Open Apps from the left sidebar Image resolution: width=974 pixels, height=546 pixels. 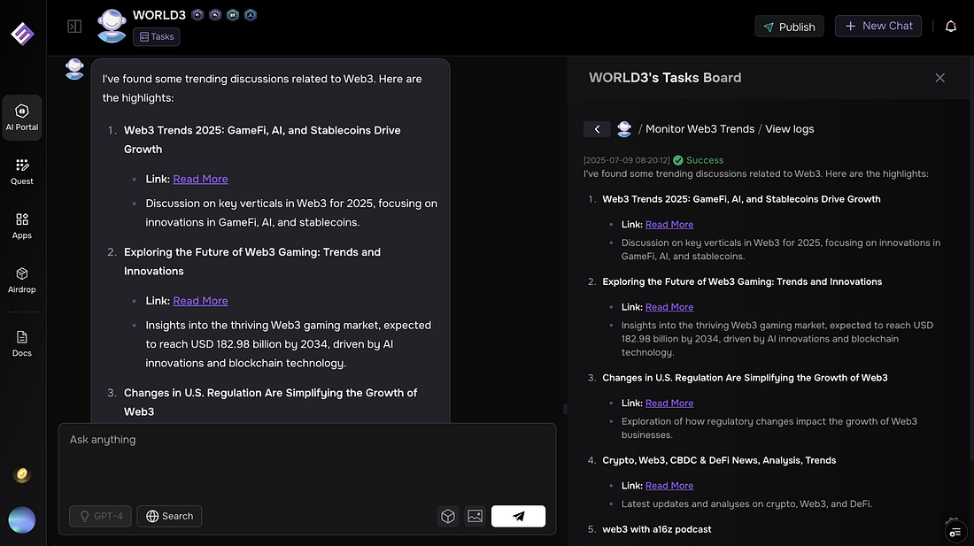[22, 226]
